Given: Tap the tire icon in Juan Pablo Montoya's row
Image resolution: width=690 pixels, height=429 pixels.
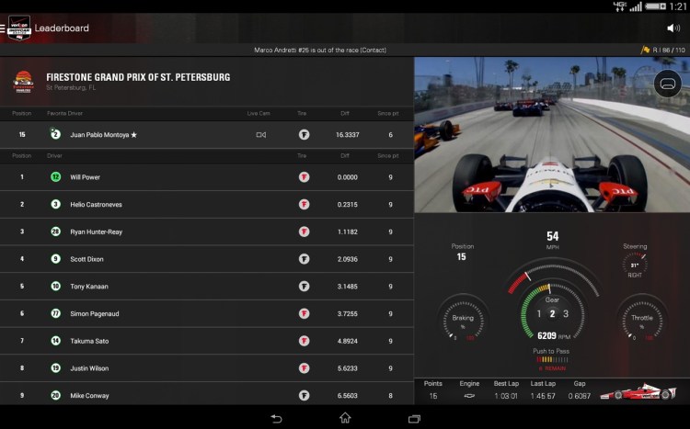Looking at the screenshot, I should (x=305, y=134).
